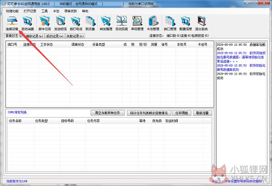Image resolution: width=272 pixels, height=186 pixels.
Task: Click the 退出系统 (exit system) toolbar icon
Action: (201, 23)
